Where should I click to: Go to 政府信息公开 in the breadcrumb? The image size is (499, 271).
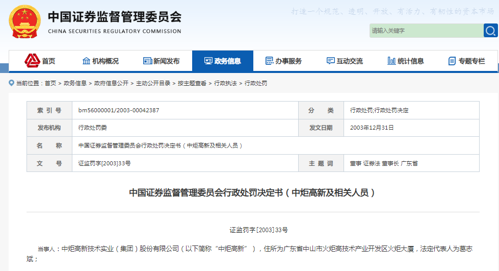[112, 83]
